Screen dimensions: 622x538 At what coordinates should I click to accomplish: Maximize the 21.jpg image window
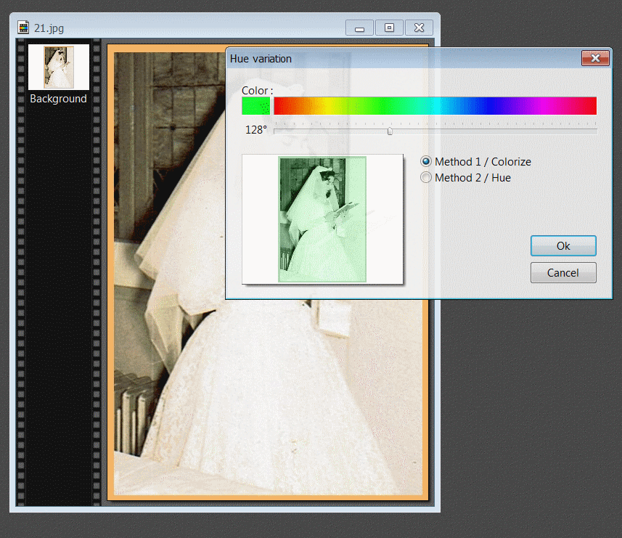point(390,28)
